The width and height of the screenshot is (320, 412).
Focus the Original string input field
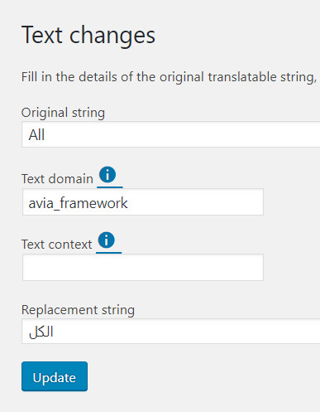(171, 134)
